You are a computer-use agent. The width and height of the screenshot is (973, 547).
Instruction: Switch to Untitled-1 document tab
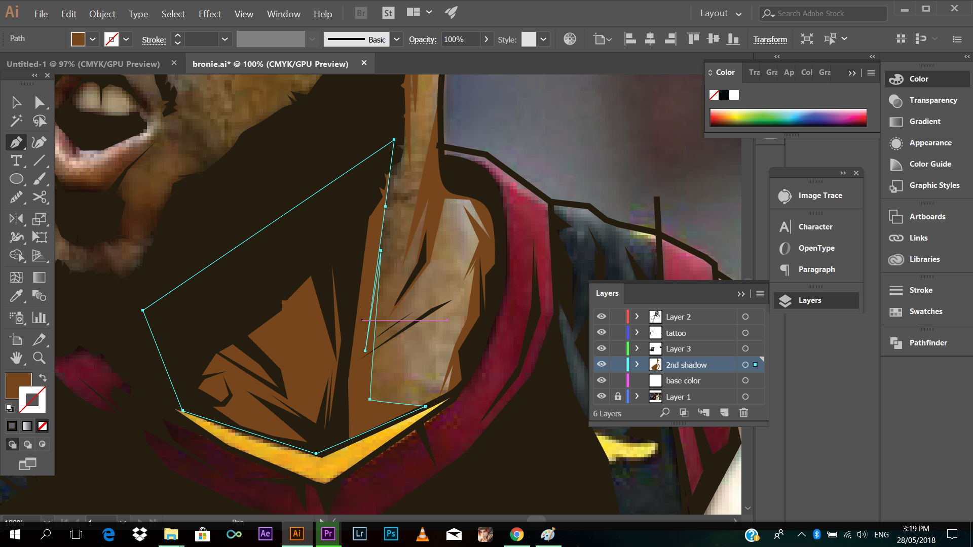tap(83, 64)
